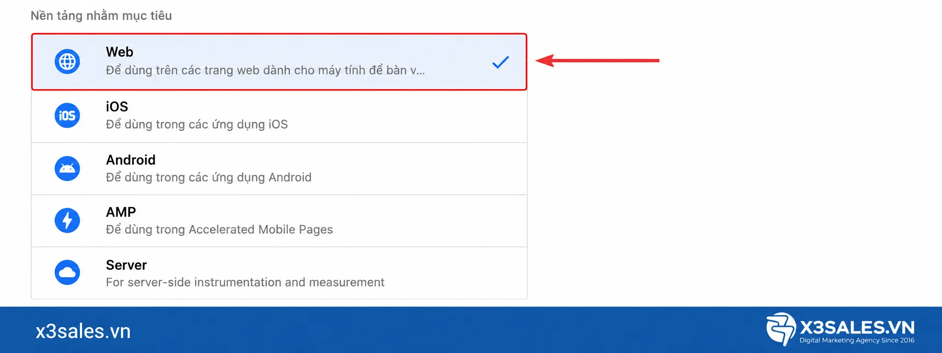942x353 pixels.
Task: Click description 'Để dùng trong các ứng dụng iOS'
Action: pos(197,125)
